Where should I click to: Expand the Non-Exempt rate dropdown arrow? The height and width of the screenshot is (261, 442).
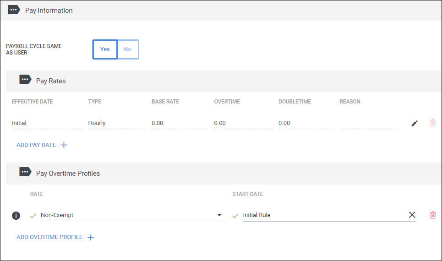tap(219, 215)
